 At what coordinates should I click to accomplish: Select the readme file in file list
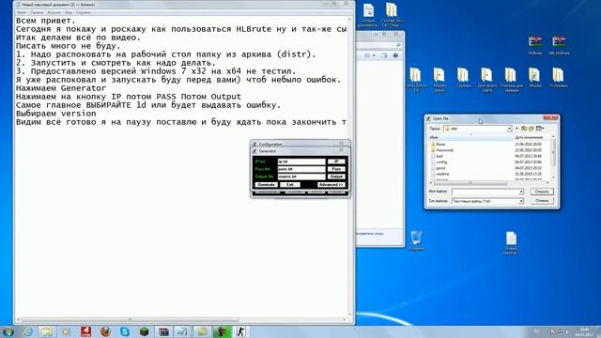point(440,174)
